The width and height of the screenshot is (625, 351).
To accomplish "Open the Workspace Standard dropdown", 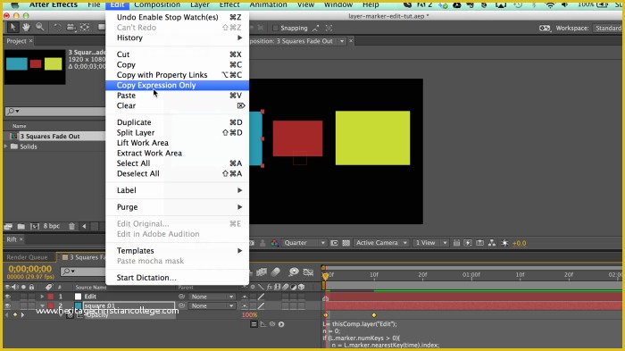I will [x=607, y=28].
